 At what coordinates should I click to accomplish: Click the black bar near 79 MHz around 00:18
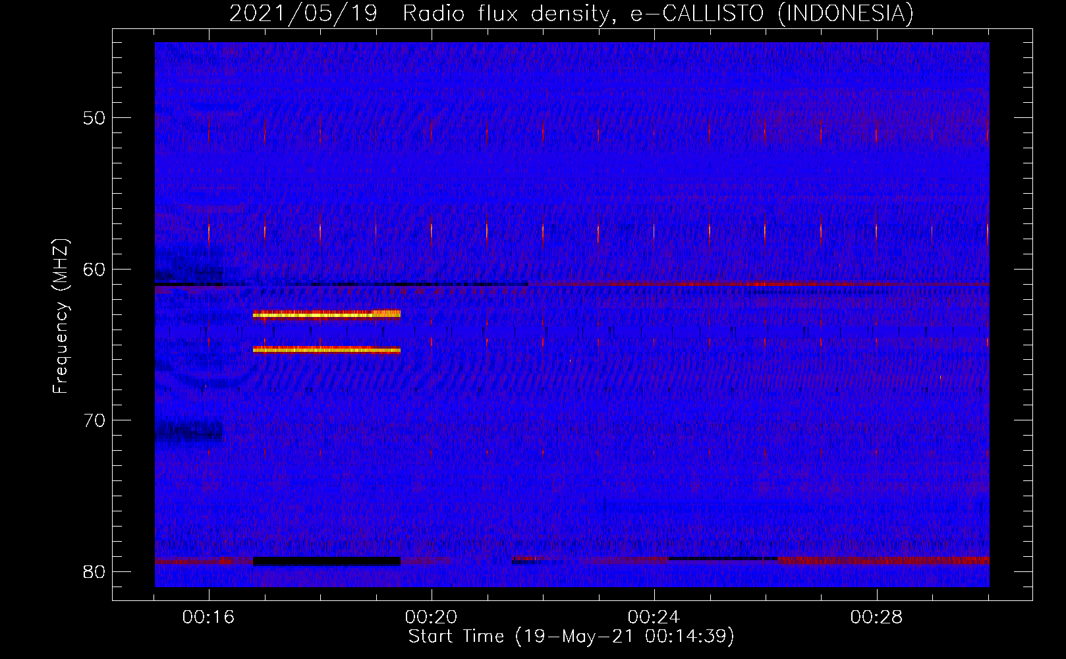[x=327, y=561]
